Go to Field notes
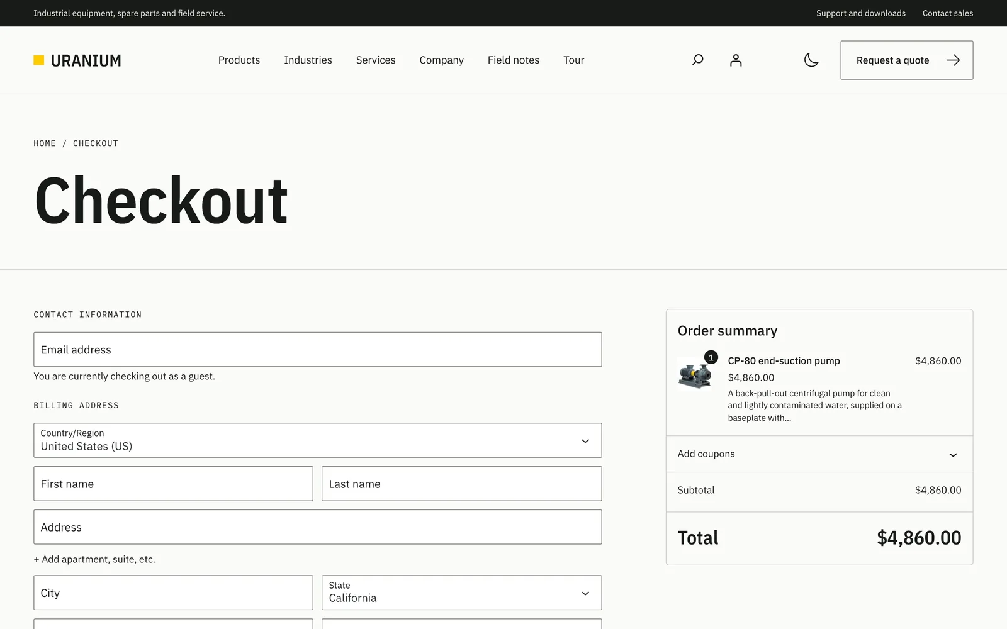1007x629 pixels. coord(513,60)
